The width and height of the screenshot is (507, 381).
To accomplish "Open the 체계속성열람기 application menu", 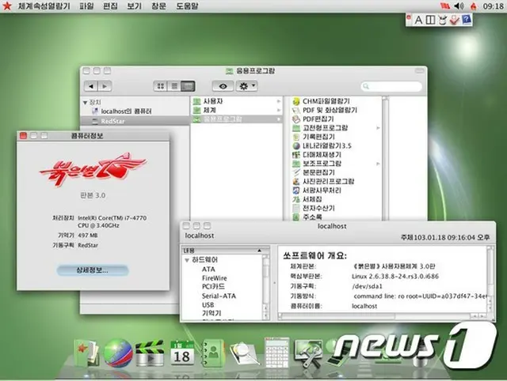I will point(44,6).
